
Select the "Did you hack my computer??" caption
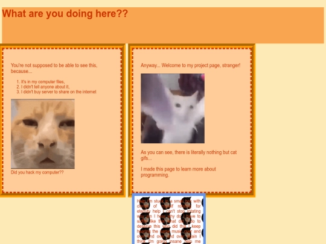click(37, 172)
